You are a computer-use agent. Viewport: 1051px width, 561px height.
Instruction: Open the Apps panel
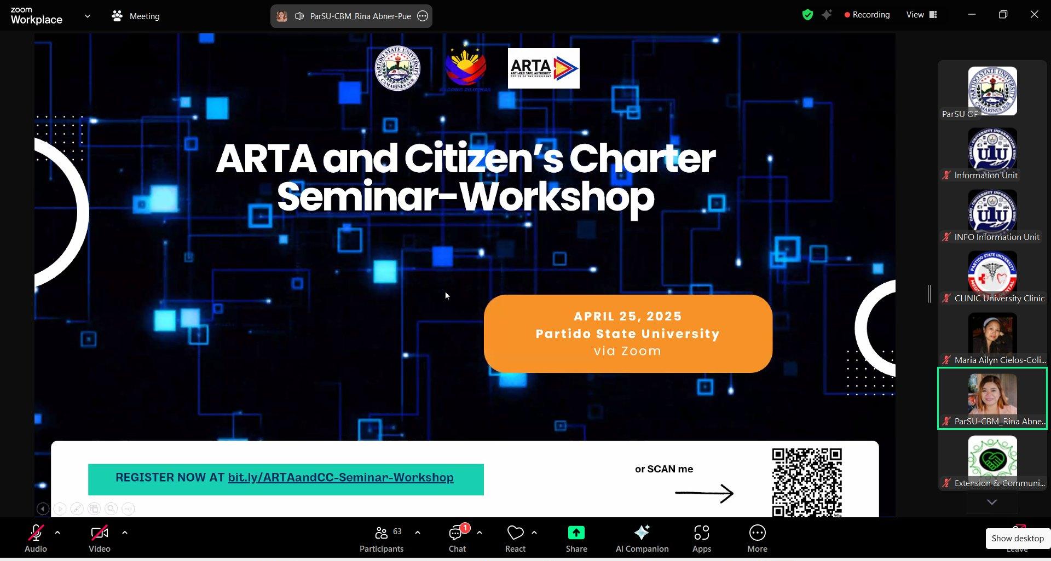(x=702, y=539)
